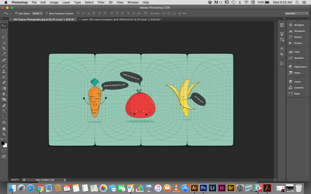This screenshot has width=311, height=194.
Task: Open the Filter menu
Action: click(x=101, y=2)
